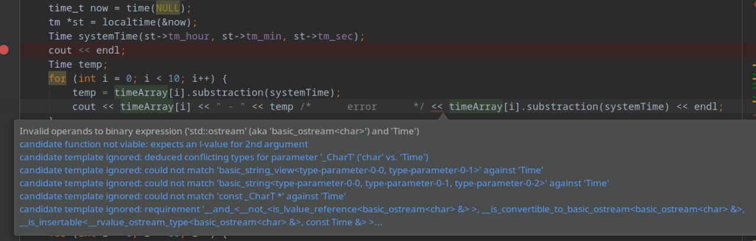Click the reddish error stripe mark in the right margin
756x241 pixels.
click(x=754, y=115)
